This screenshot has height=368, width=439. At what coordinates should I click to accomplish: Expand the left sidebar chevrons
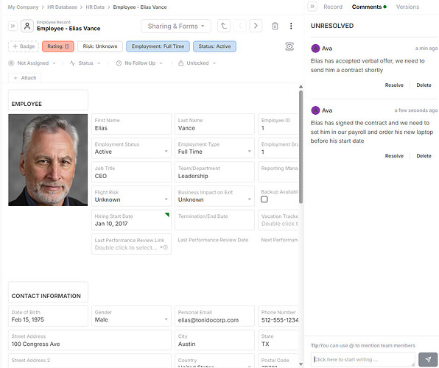13,26
